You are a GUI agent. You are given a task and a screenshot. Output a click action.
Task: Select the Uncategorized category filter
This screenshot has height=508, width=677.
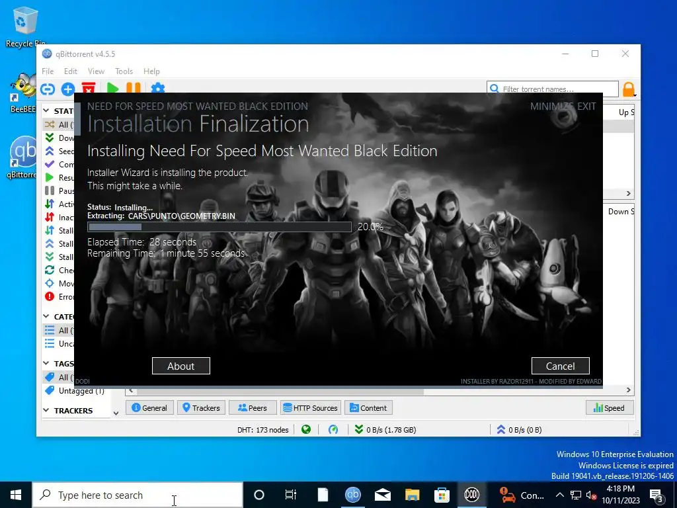[x=59, y=343]
